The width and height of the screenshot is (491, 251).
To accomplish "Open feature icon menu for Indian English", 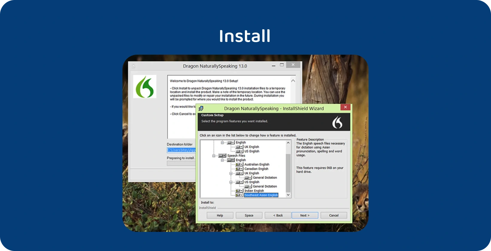I will [239, 191].
